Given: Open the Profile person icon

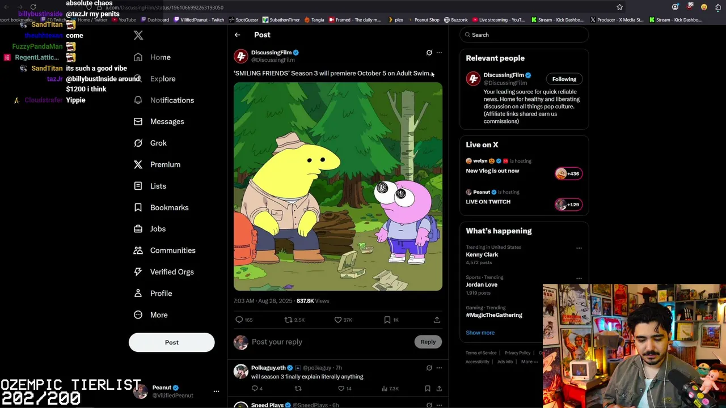Looking at the screenshot, I should [138, 294].
